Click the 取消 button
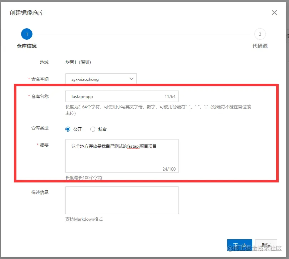This screenshot has width=289, height=259. coord(266,245)
